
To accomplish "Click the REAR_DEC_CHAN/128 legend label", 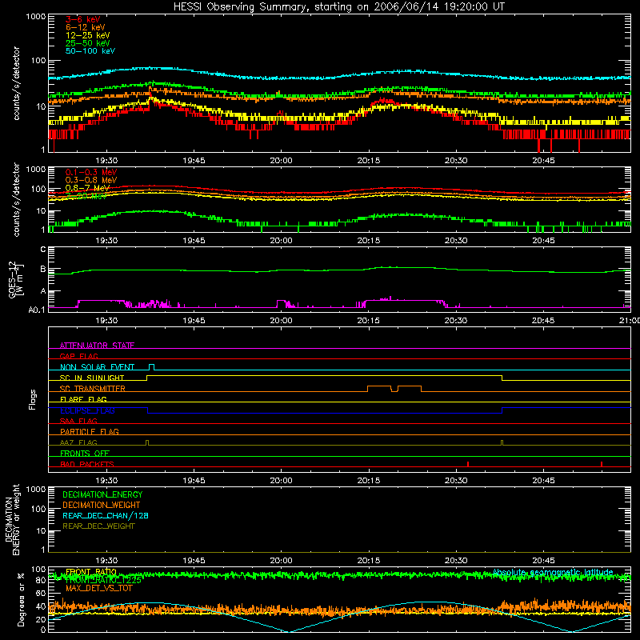I will point(106,515).
